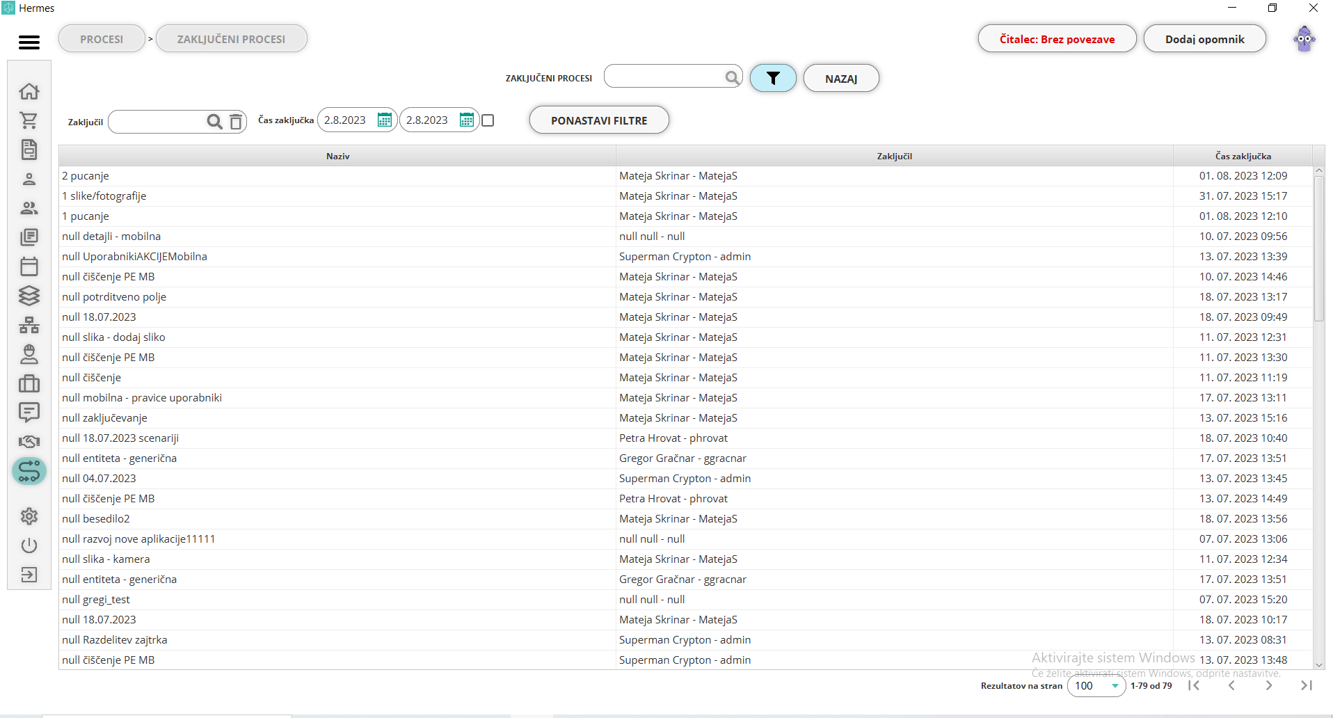Open the people group sidebar icon
The height and width of the screenshot is (718, 1333).
click(29, 208)
